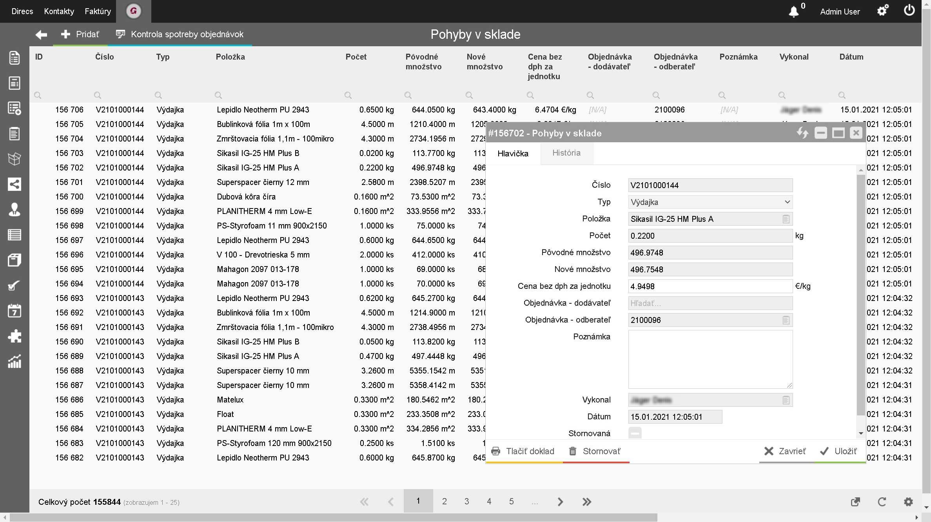Click the dialog's refresh arrows icon

point(802,133)
